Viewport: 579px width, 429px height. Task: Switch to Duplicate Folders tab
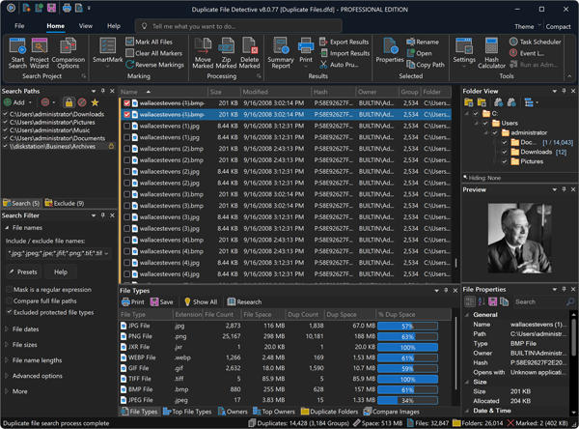pos(329,412)
